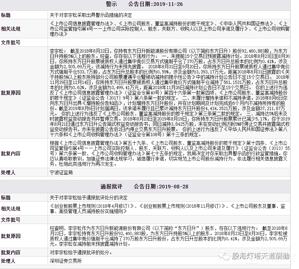Click the 通报批评 section header
The image size is (299, 269).
[111, 187]
